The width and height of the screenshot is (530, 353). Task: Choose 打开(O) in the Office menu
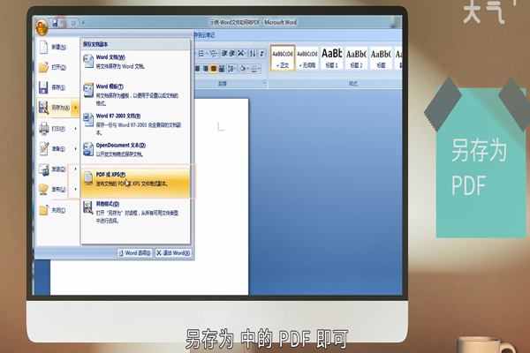57,67
